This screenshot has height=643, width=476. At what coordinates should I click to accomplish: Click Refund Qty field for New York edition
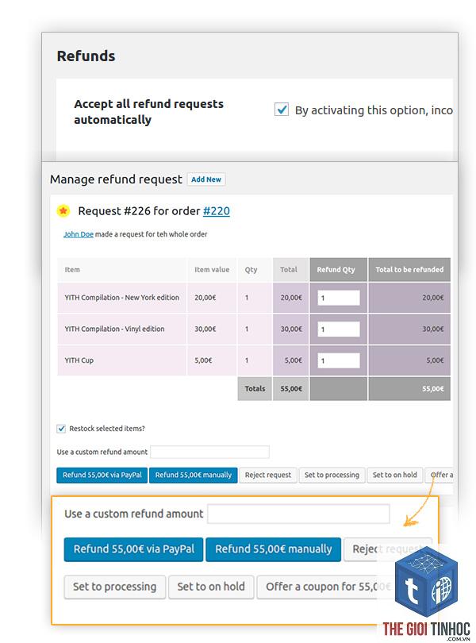pyautogui.click(x=339, y=298)
